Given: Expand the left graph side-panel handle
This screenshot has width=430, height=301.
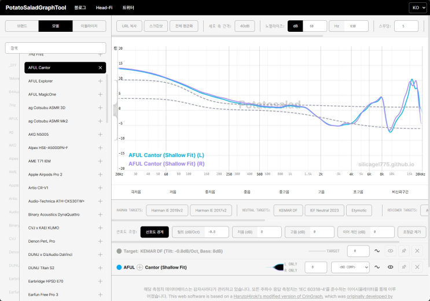Looking at the screenshot, I should coord(115,111).
